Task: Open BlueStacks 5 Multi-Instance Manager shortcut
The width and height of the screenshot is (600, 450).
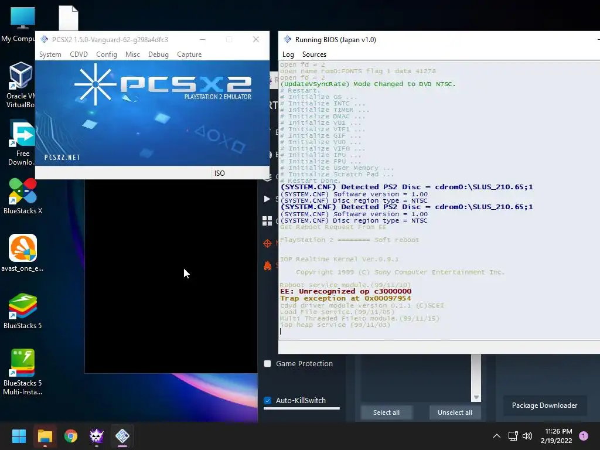Action: tap(23, 372)
